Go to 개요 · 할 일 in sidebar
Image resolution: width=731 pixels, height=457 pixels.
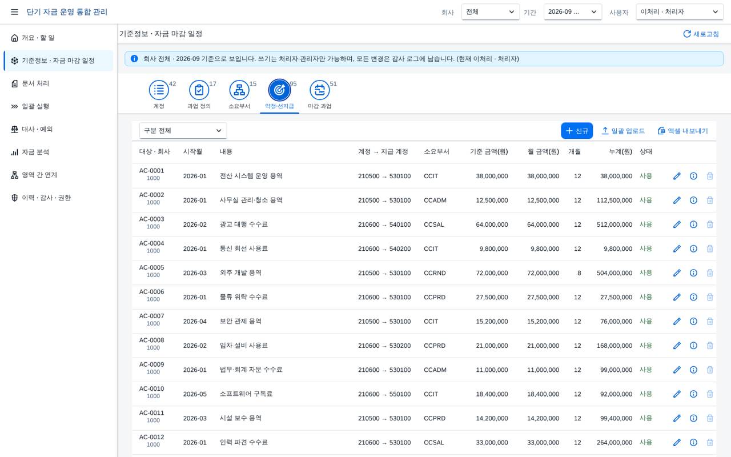point(58,38)
